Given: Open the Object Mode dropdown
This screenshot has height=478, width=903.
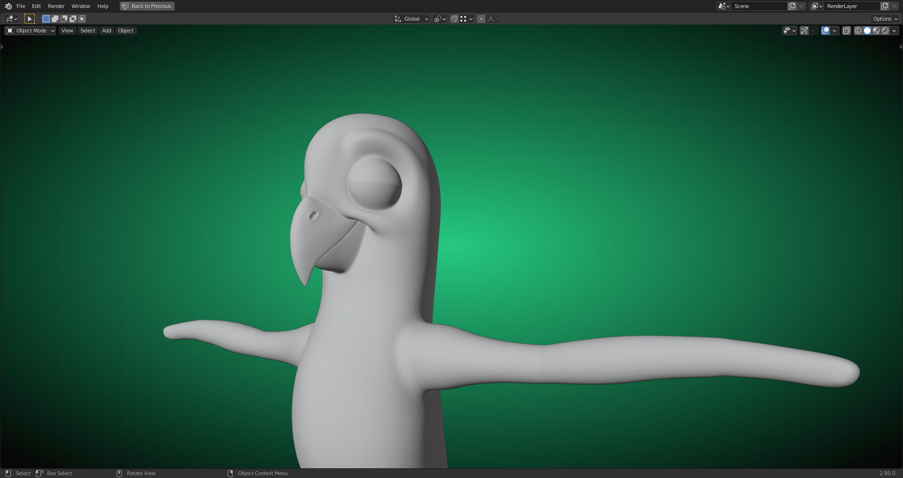Looking at the screenshot, I should coord(30,31).
